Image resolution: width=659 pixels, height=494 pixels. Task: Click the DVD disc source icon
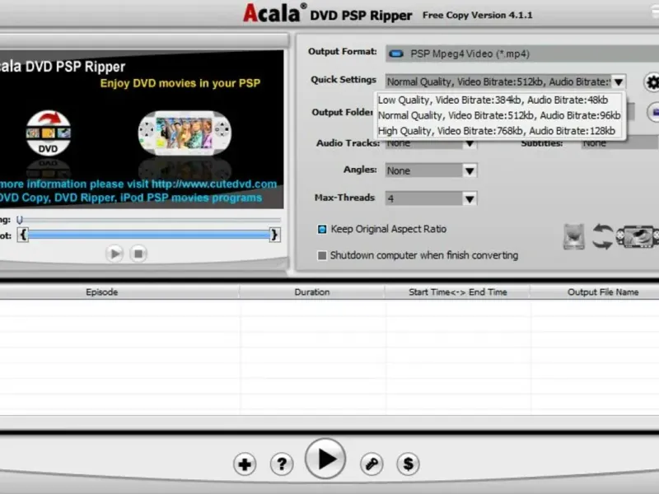tap(573, 236)
